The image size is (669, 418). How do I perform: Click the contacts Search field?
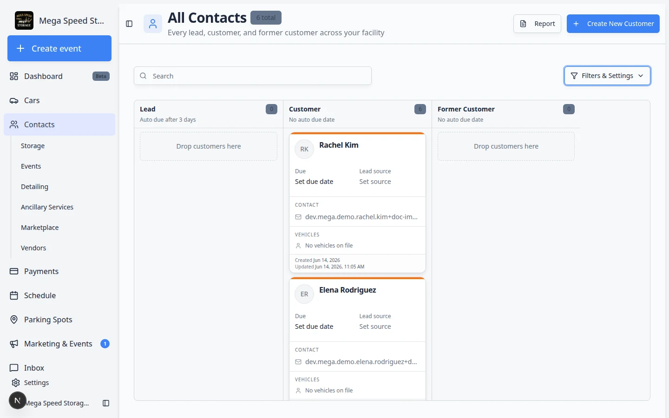(x=253, y=76)
